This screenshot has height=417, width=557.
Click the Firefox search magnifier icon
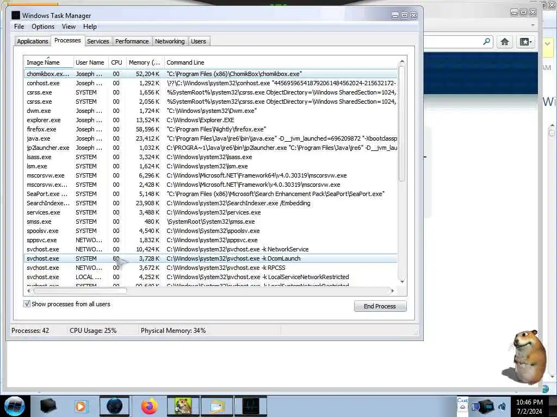tap(487, 42)
